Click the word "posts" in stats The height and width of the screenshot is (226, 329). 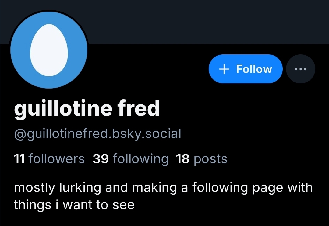pos(210,159)
